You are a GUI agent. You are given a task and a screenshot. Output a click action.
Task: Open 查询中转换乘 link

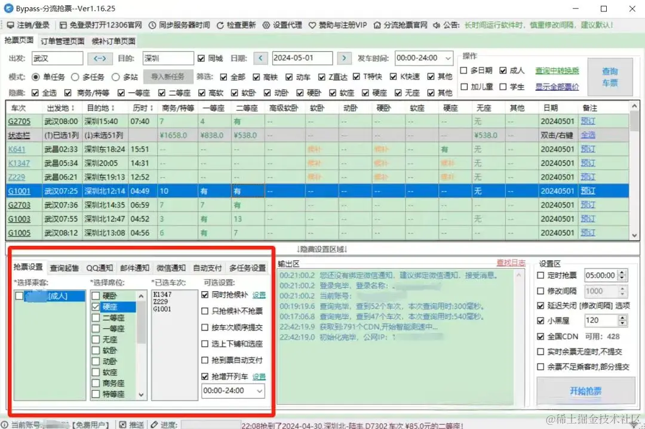pos(557,70)
